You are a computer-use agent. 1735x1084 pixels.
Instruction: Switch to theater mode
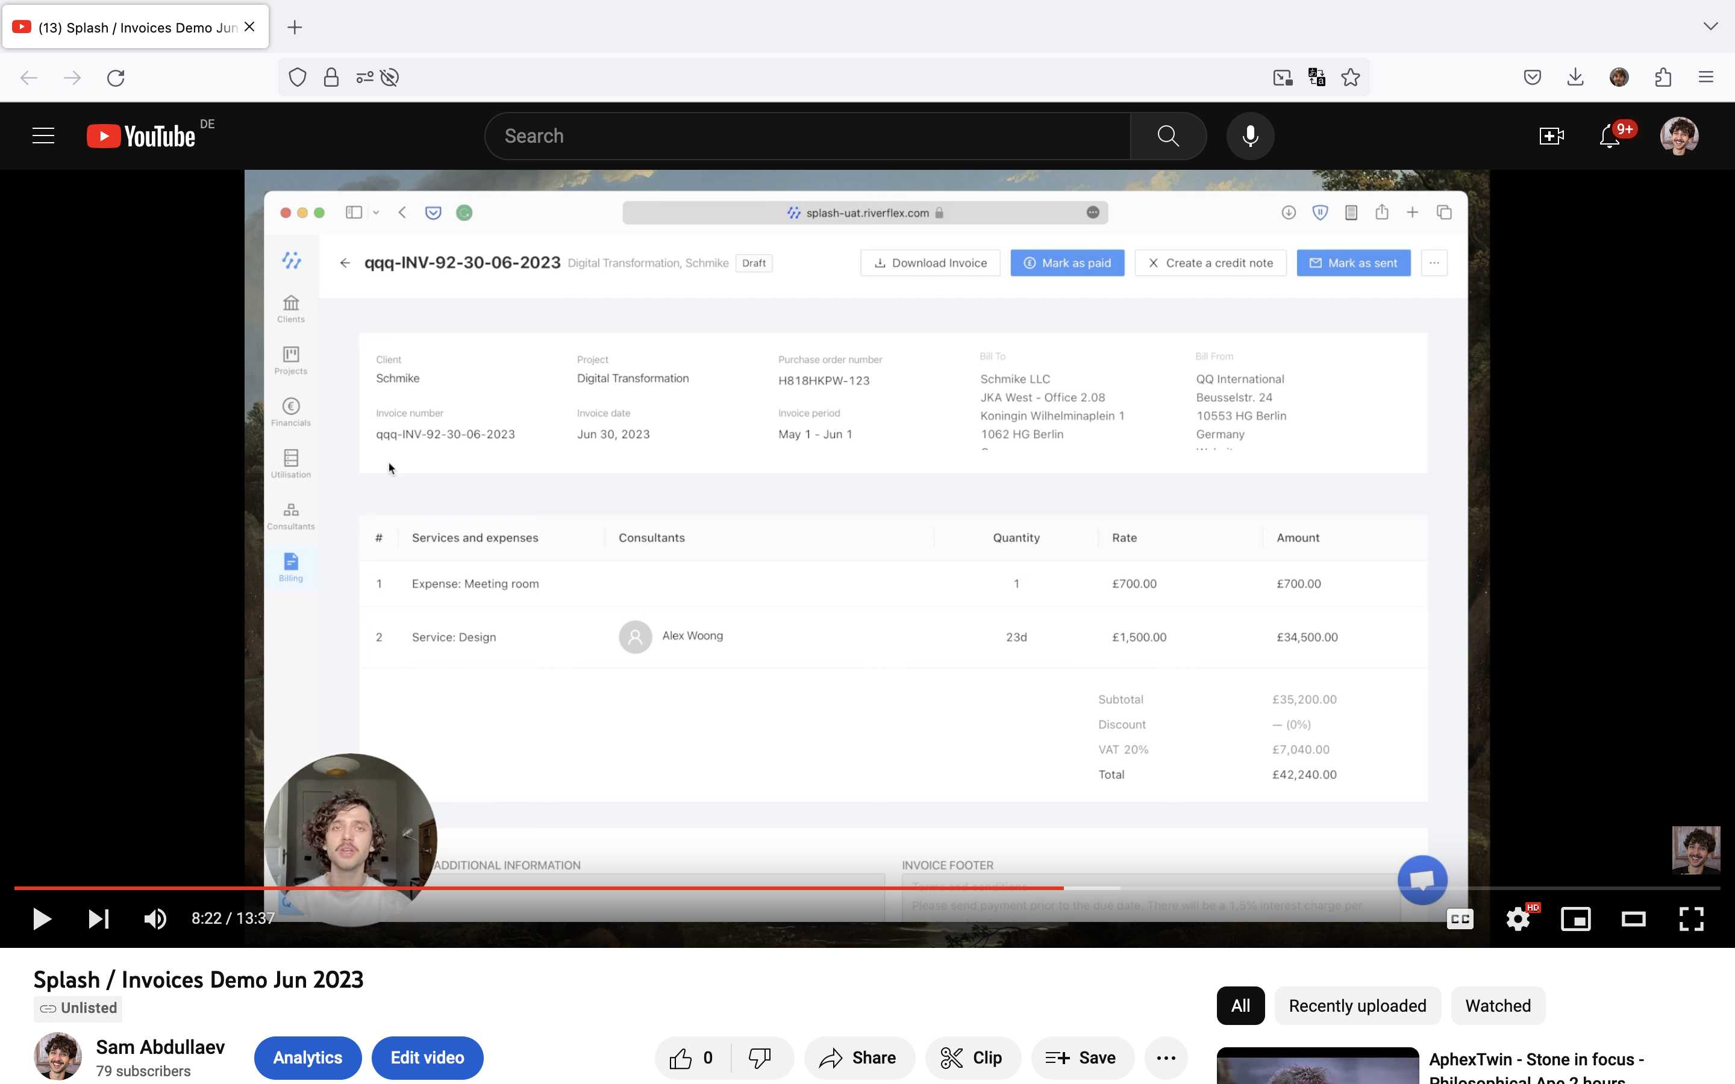1633,918
